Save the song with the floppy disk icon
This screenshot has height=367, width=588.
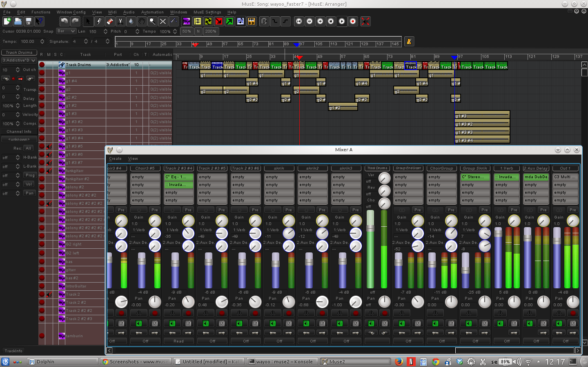(28, 21)
